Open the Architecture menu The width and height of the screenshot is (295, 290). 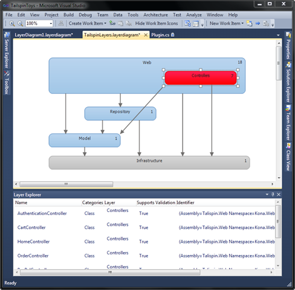(x=155, y=14)
